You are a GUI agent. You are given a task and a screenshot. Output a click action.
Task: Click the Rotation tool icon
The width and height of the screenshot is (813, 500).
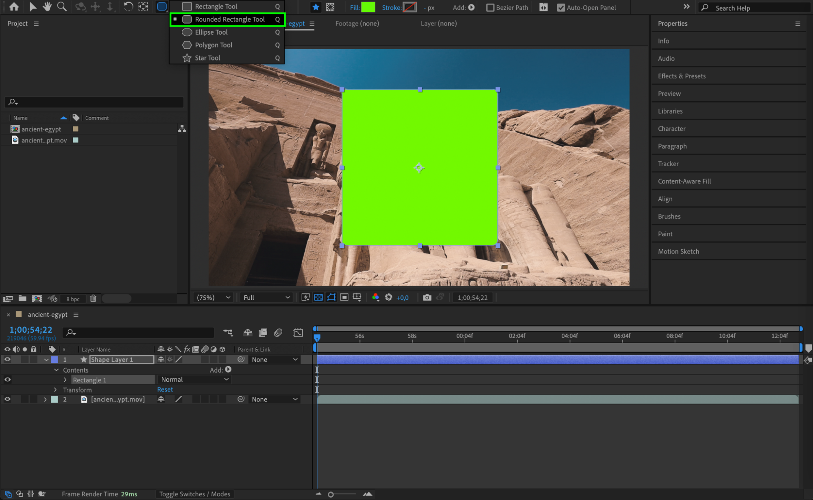(128, 7)
